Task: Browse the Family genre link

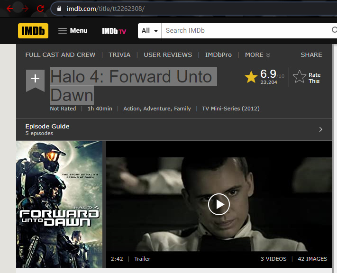Action: coord(182,109)
